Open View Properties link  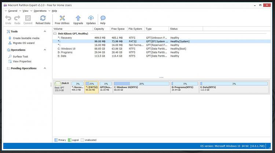pyautogui.click(x=22, y=61)
